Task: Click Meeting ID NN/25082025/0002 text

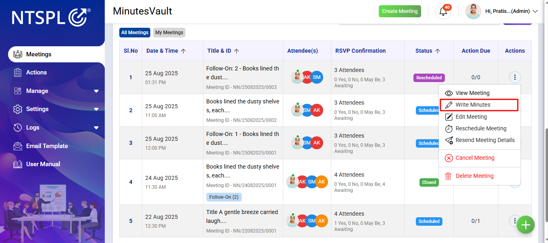Action: pos(241,120)
